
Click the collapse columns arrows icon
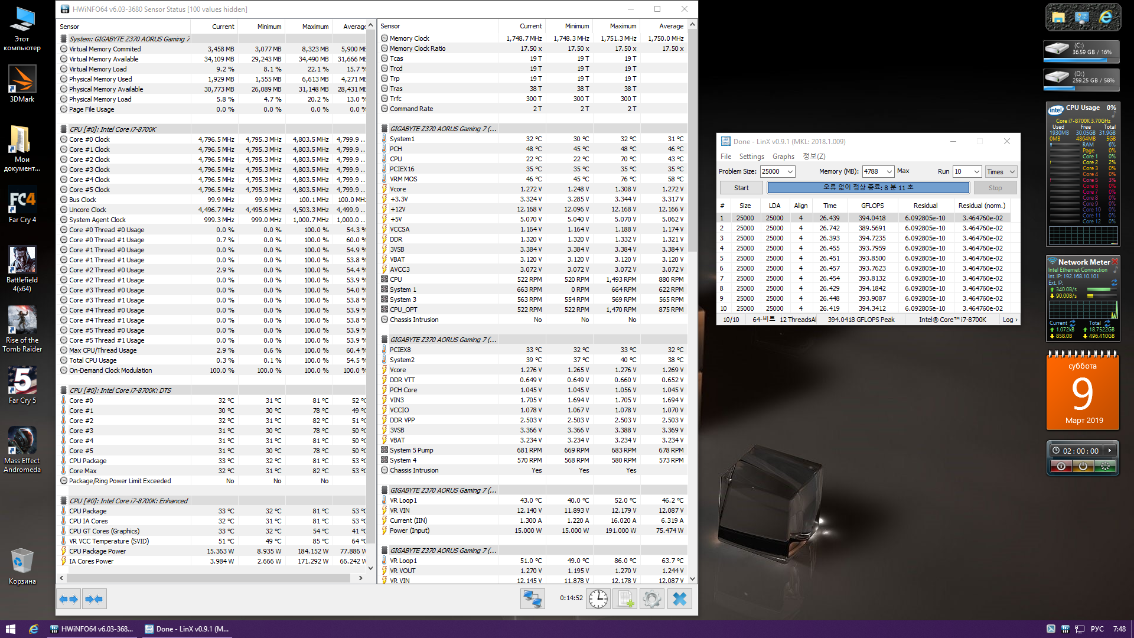[x=94, y=599]
